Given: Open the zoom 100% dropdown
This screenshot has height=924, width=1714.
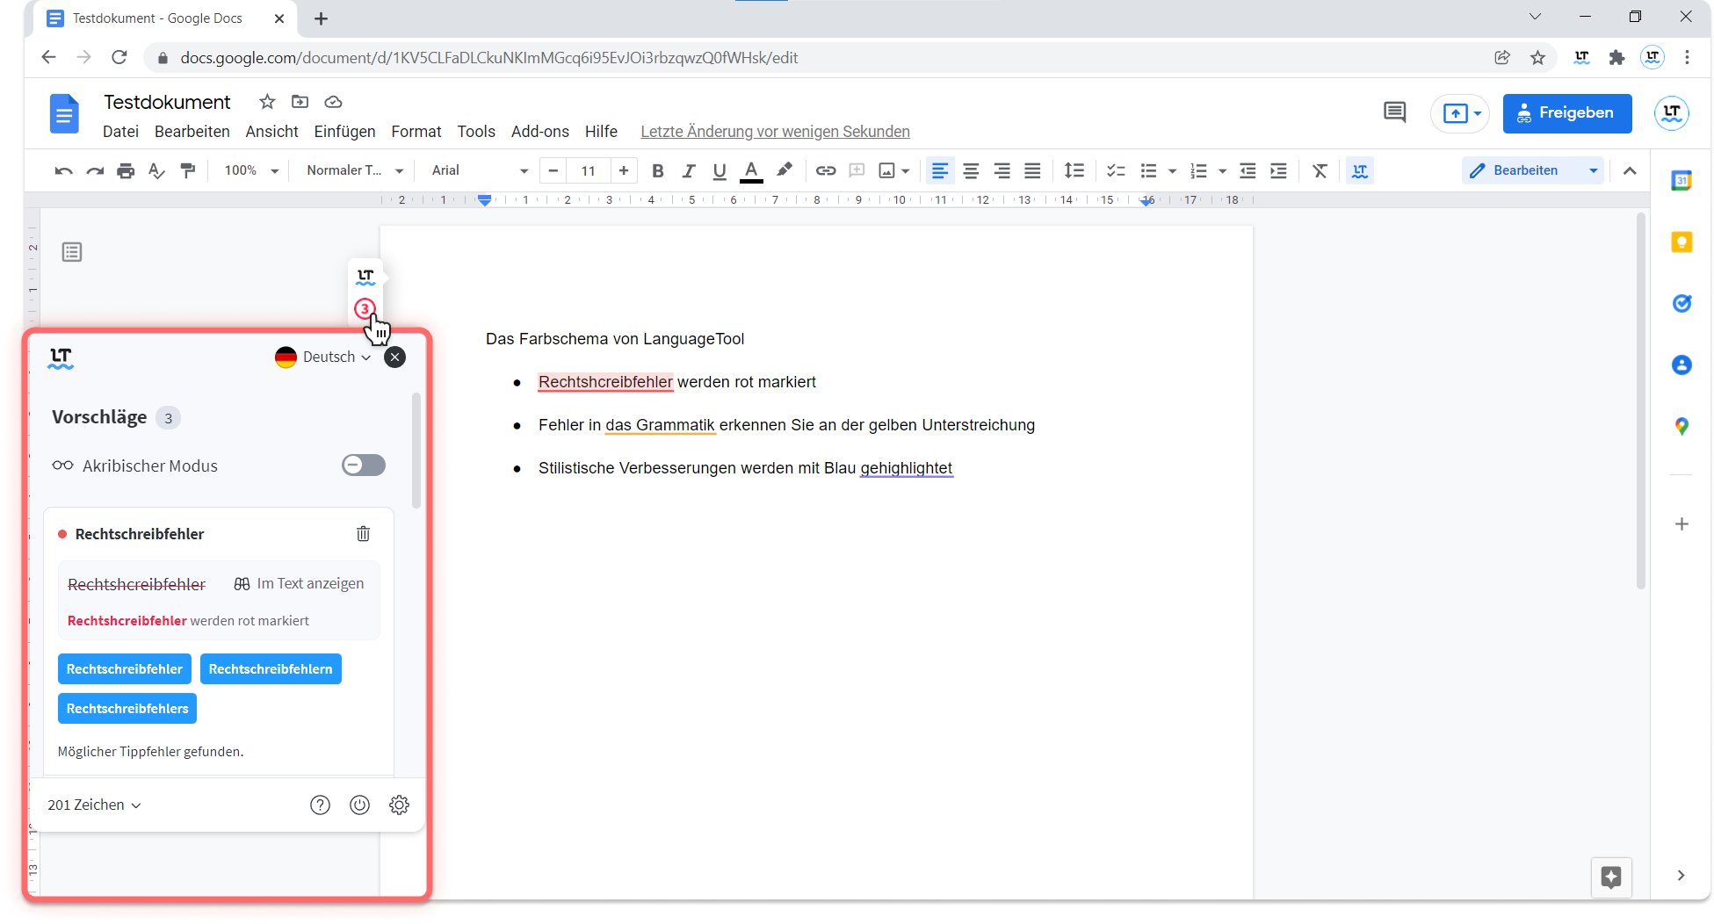Looking at the screenshot, I should 251,170.
